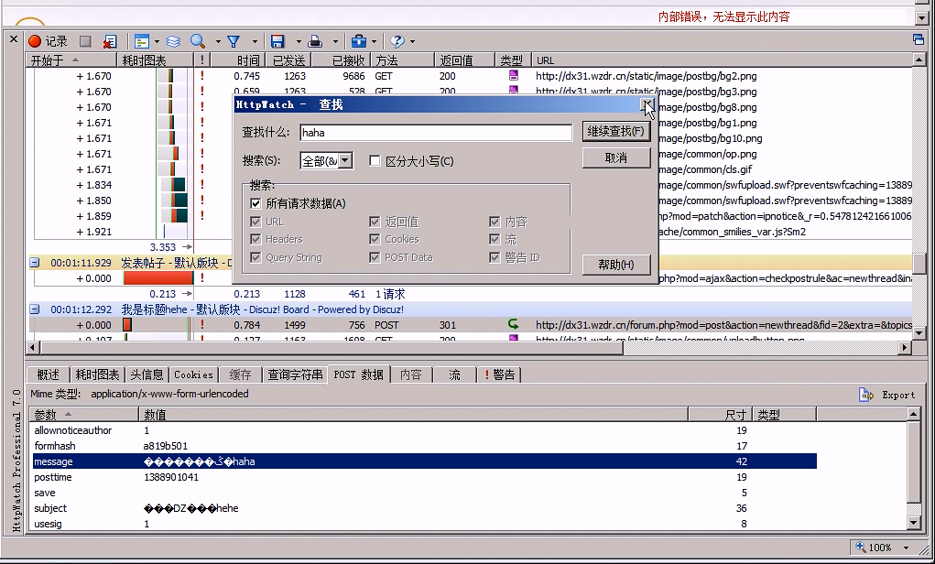Click the magnifier Find icon in toolbar

tap(197, 41)
